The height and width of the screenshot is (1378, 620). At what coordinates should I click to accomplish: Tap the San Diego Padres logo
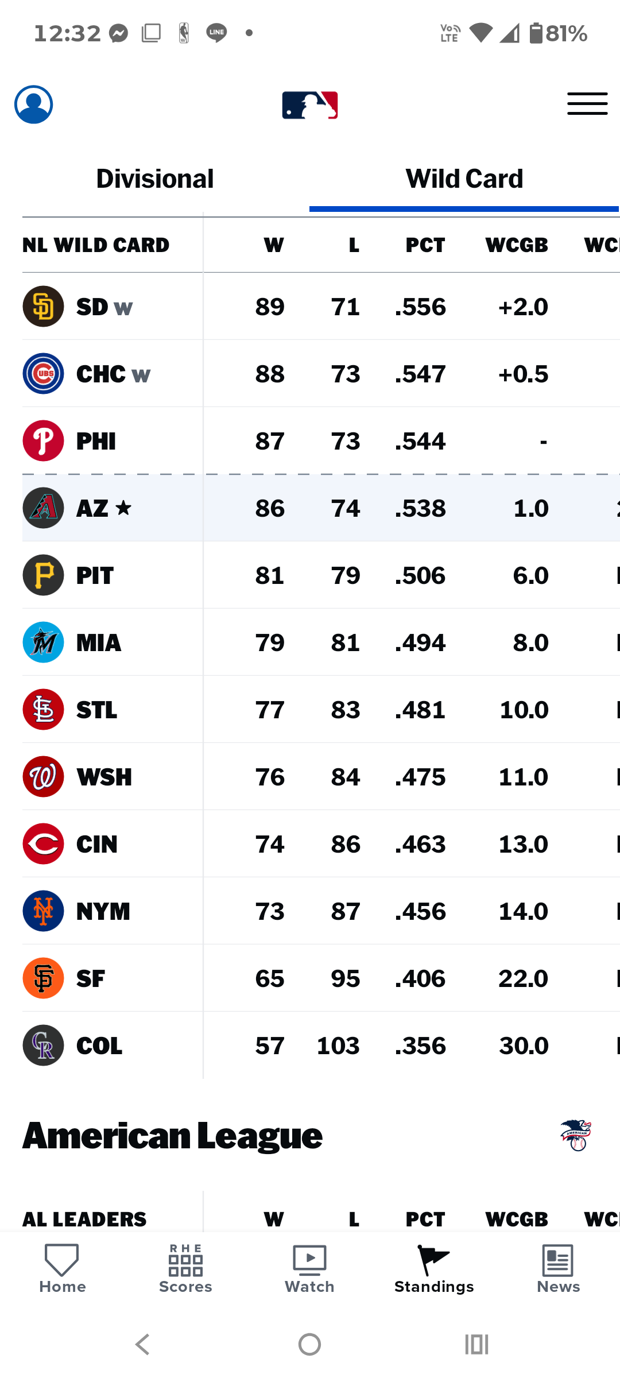click(43, 307)
